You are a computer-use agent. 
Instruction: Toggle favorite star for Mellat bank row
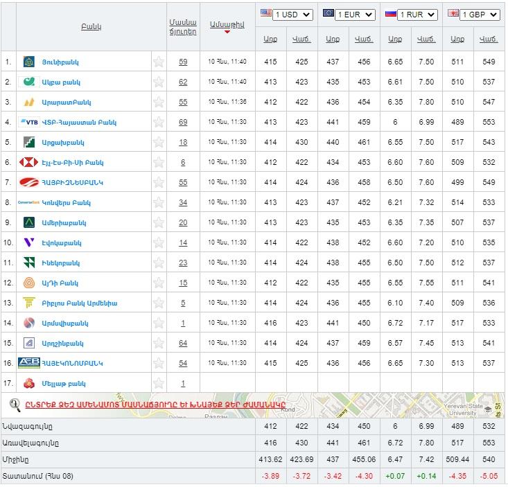[159, 383]
